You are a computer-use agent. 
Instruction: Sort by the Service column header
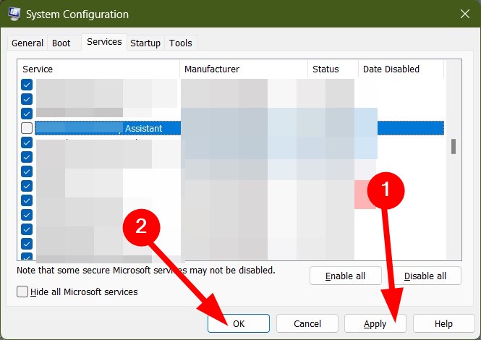100,69
